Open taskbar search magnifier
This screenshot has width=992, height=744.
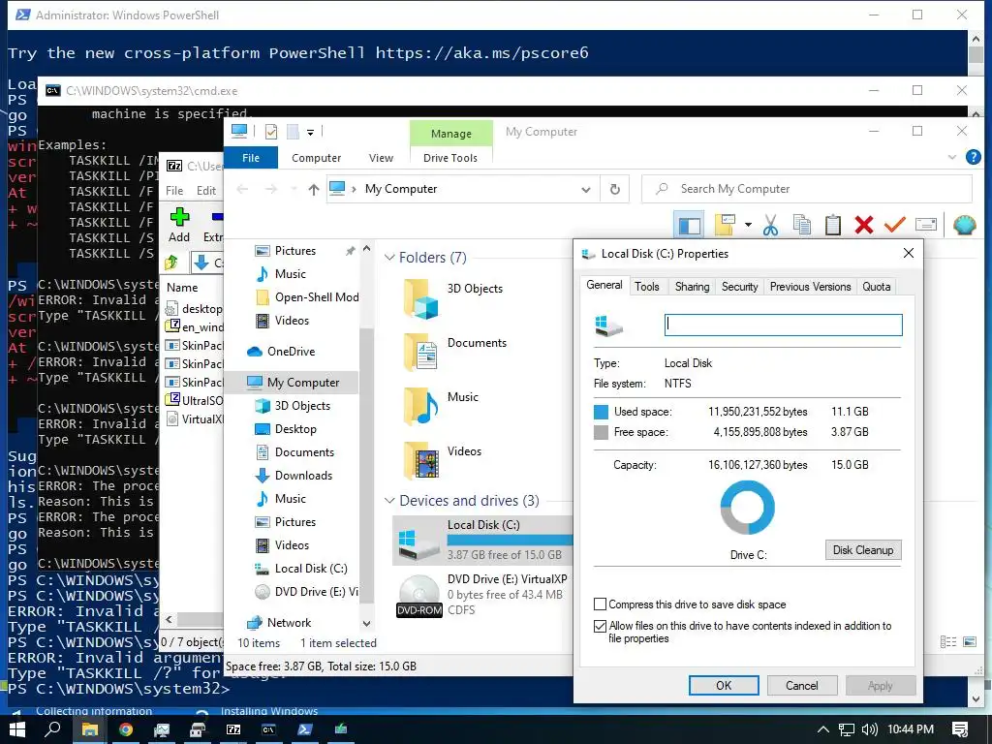pyautogui.click(x=53, y=729)
